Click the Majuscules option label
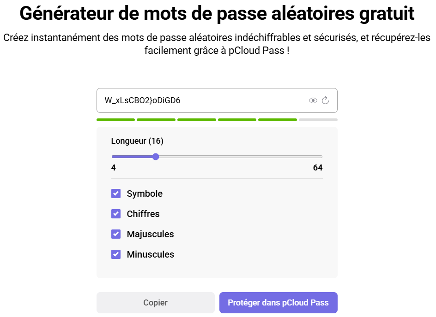 (150, 234)
